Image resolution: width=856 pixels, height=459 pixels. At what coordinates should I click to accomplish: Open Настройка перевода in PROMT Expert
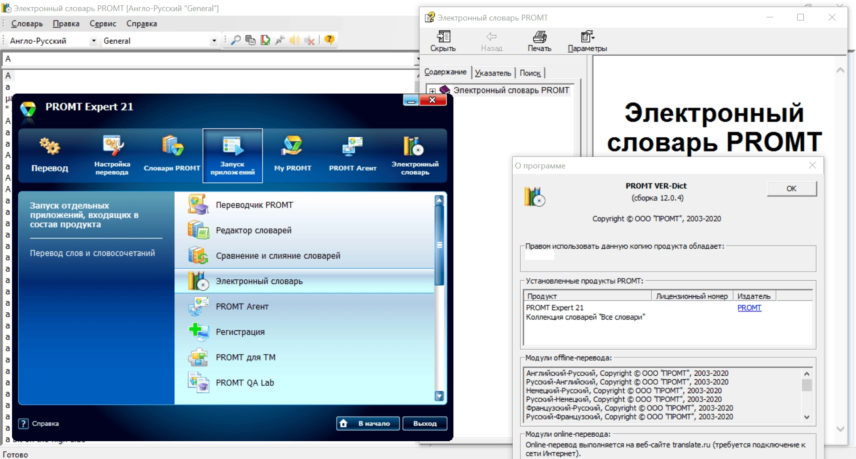pyautogui.click(x=112, y=156)
